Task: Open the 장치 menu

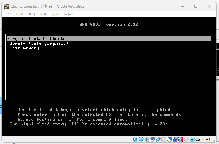Action: point(55,14)
